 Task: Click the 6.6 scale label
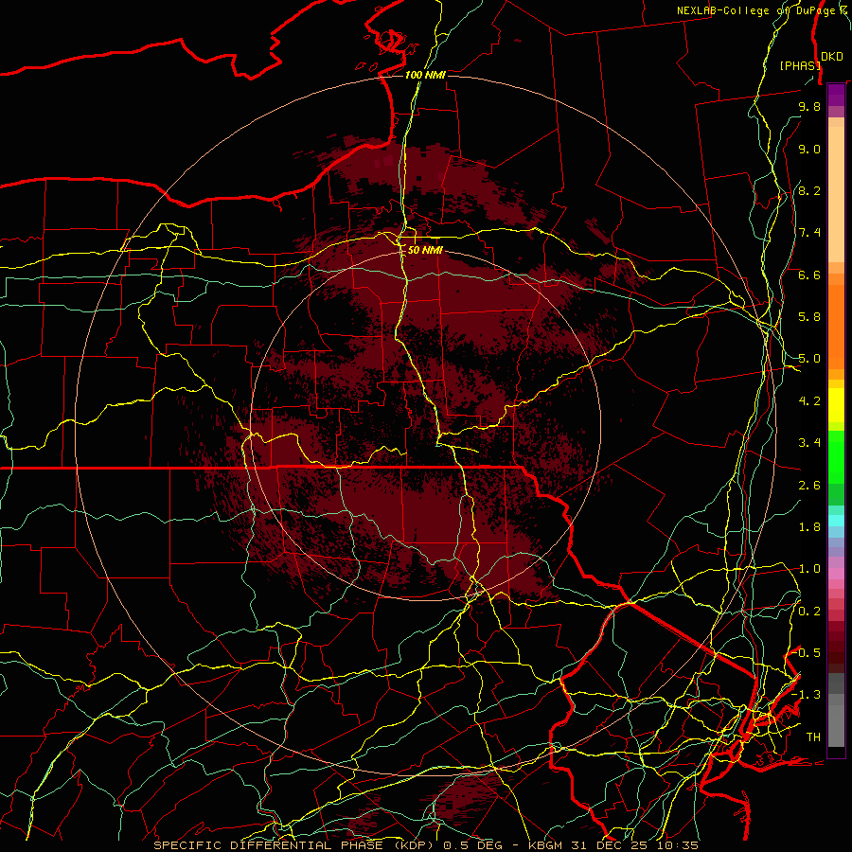click(809, 275)
